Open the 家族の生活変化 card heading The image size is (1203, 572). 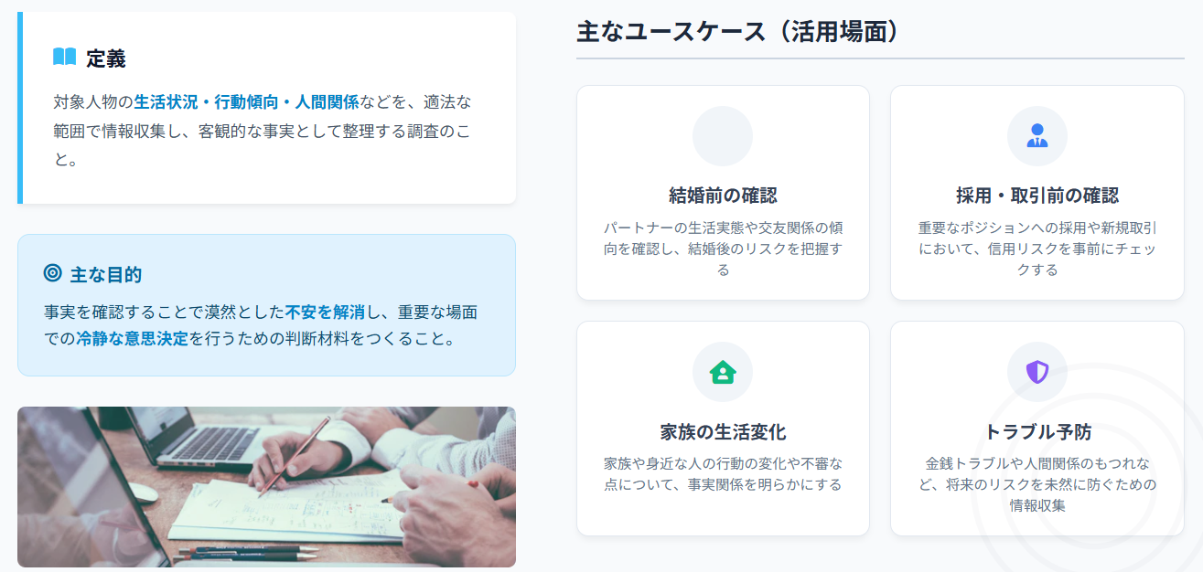(x=723, y=432)
